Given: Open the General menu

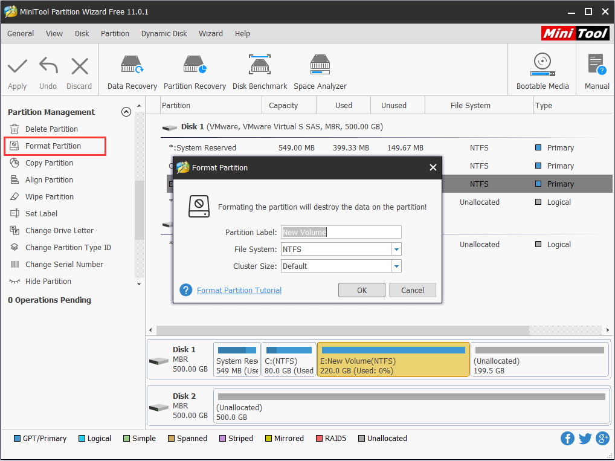Looking at the screenshot, I should point(21,34).
